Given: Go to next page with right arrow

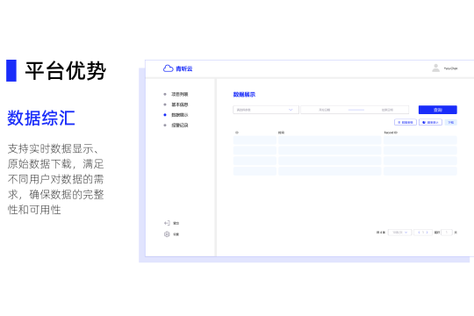Looking at the screenshot, I should click(x=427, y=233).
